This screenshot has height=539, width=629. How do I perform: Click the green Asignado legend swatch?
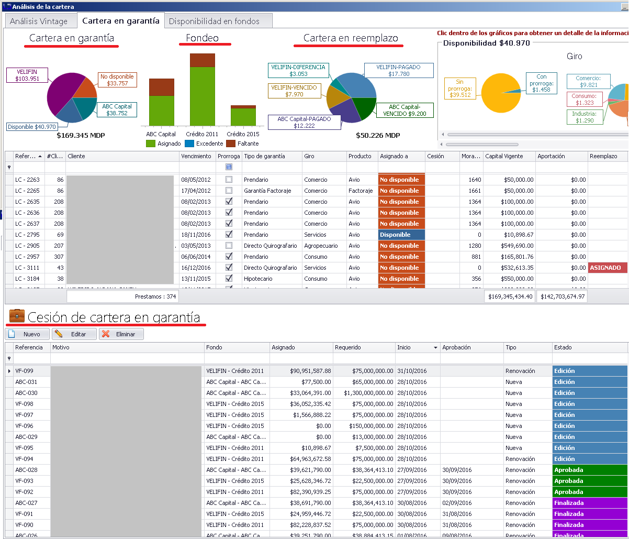pos(151,144)
